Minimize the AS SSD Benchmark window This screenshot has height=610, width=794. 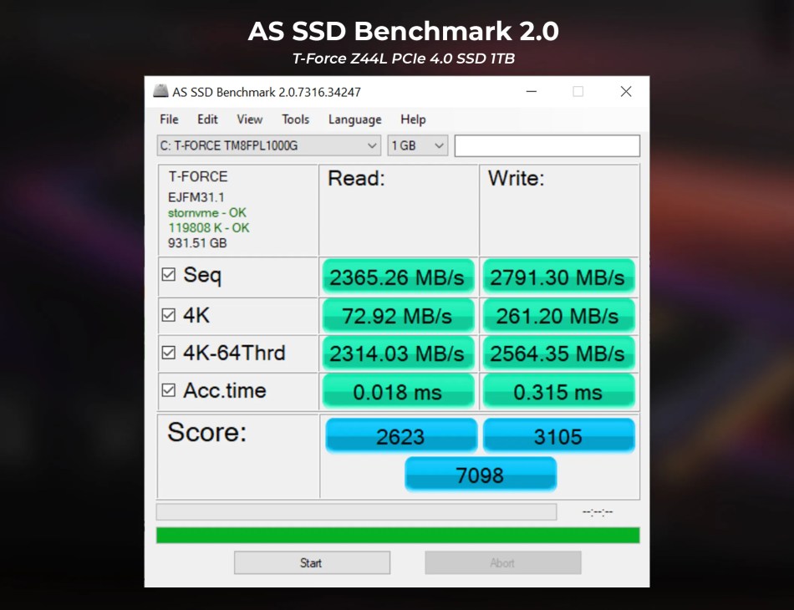(x=532, y=92)
